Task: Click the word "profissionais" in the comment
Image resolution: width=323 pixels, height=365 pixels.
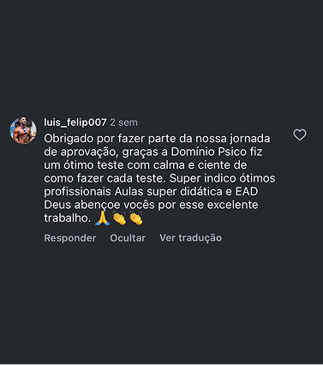Action: [77, 192]
